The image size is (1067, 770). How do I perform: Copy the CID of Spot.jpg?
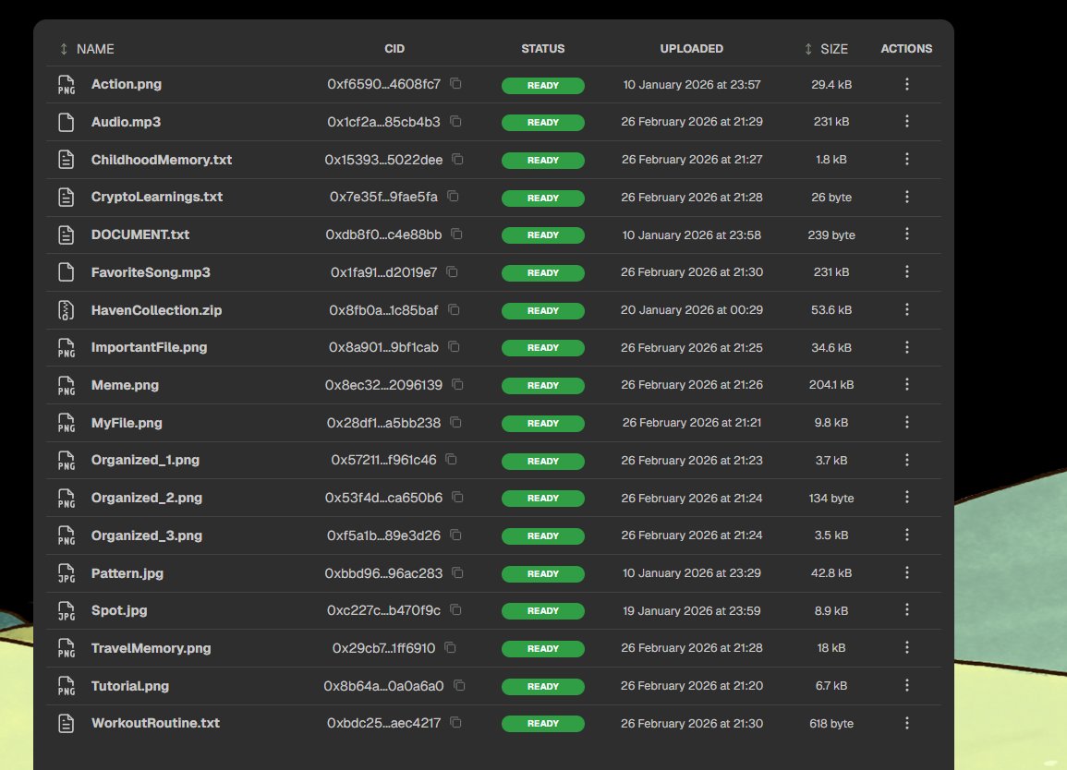point(456,610)
